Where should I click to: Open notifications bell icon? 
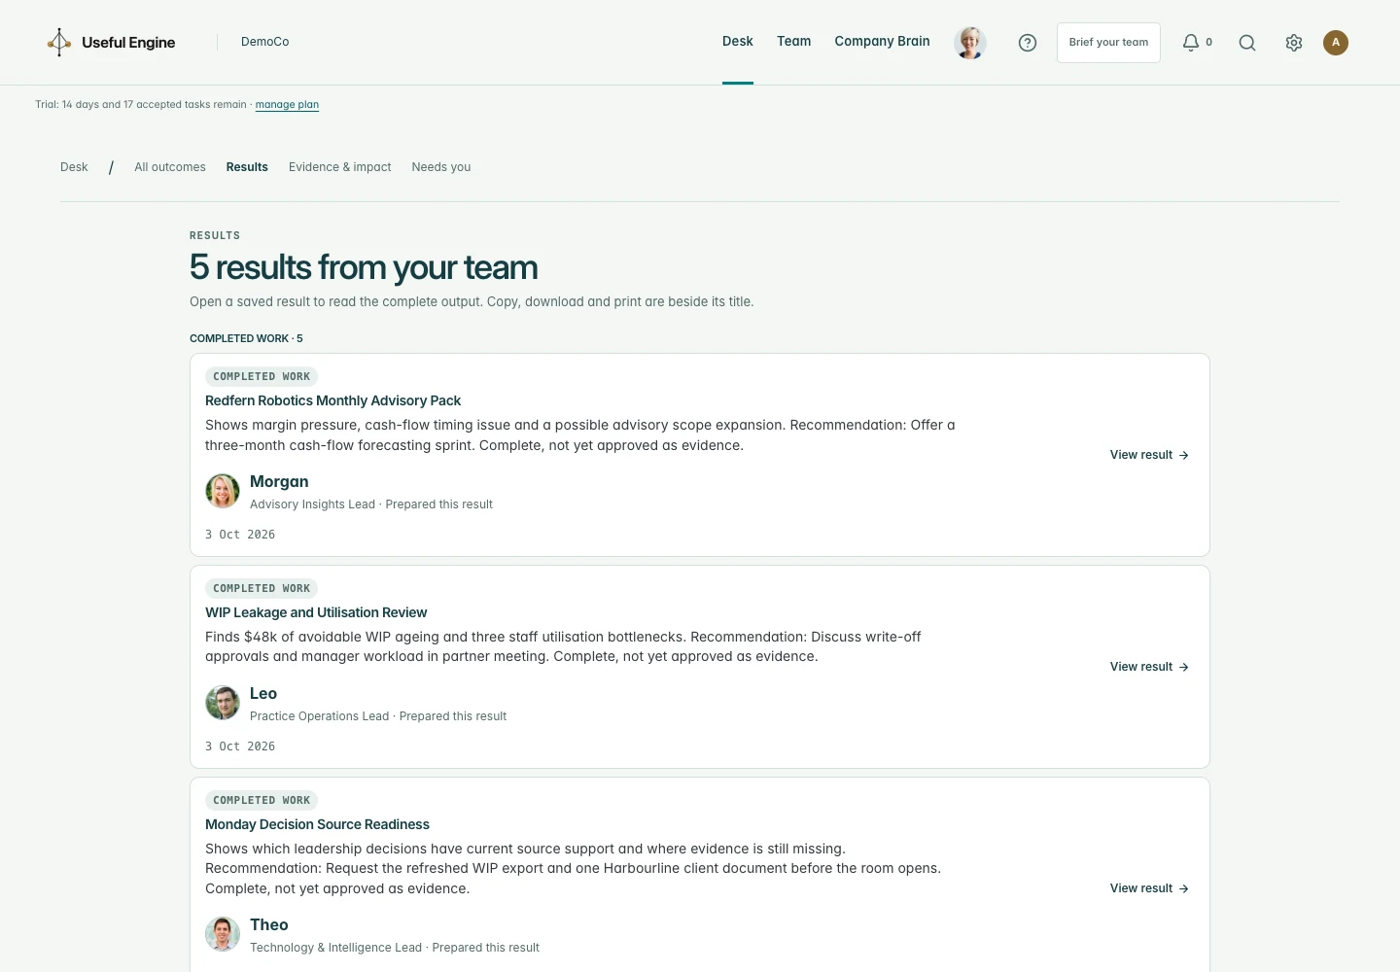tap(1191, 43)
